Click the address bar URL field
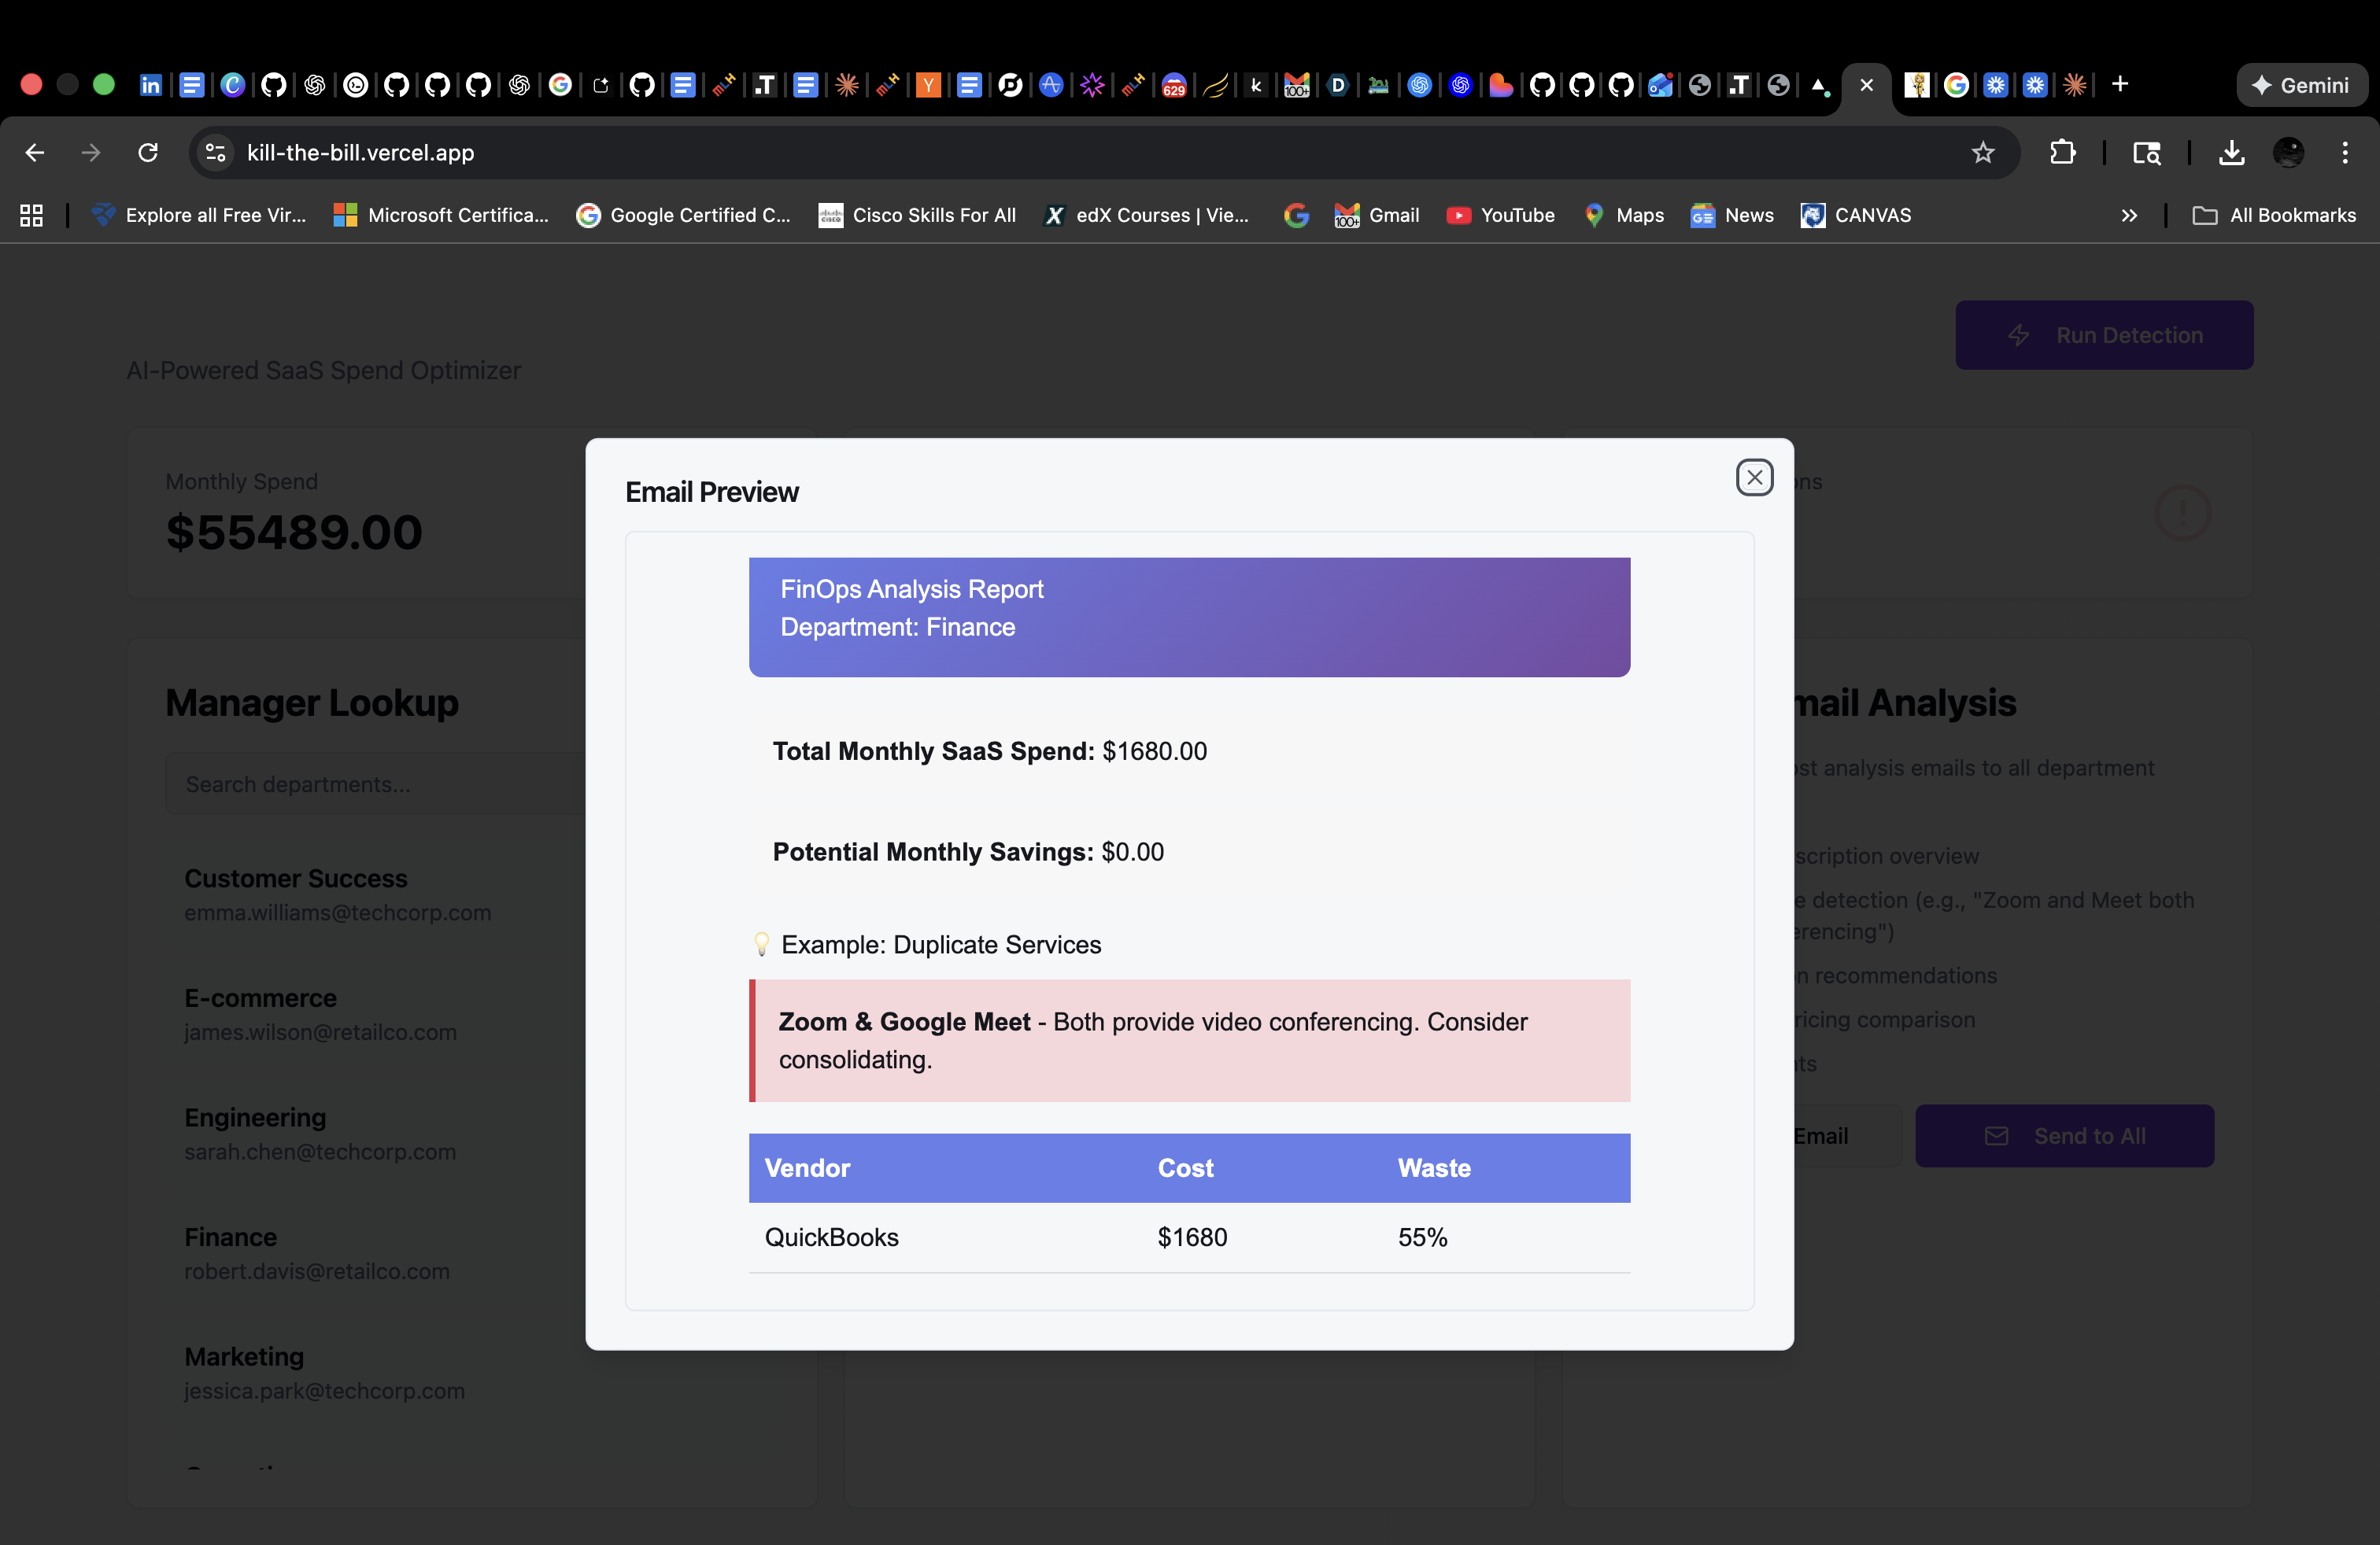Viewport: 2380px width, 1545px height. (1000, 152)
